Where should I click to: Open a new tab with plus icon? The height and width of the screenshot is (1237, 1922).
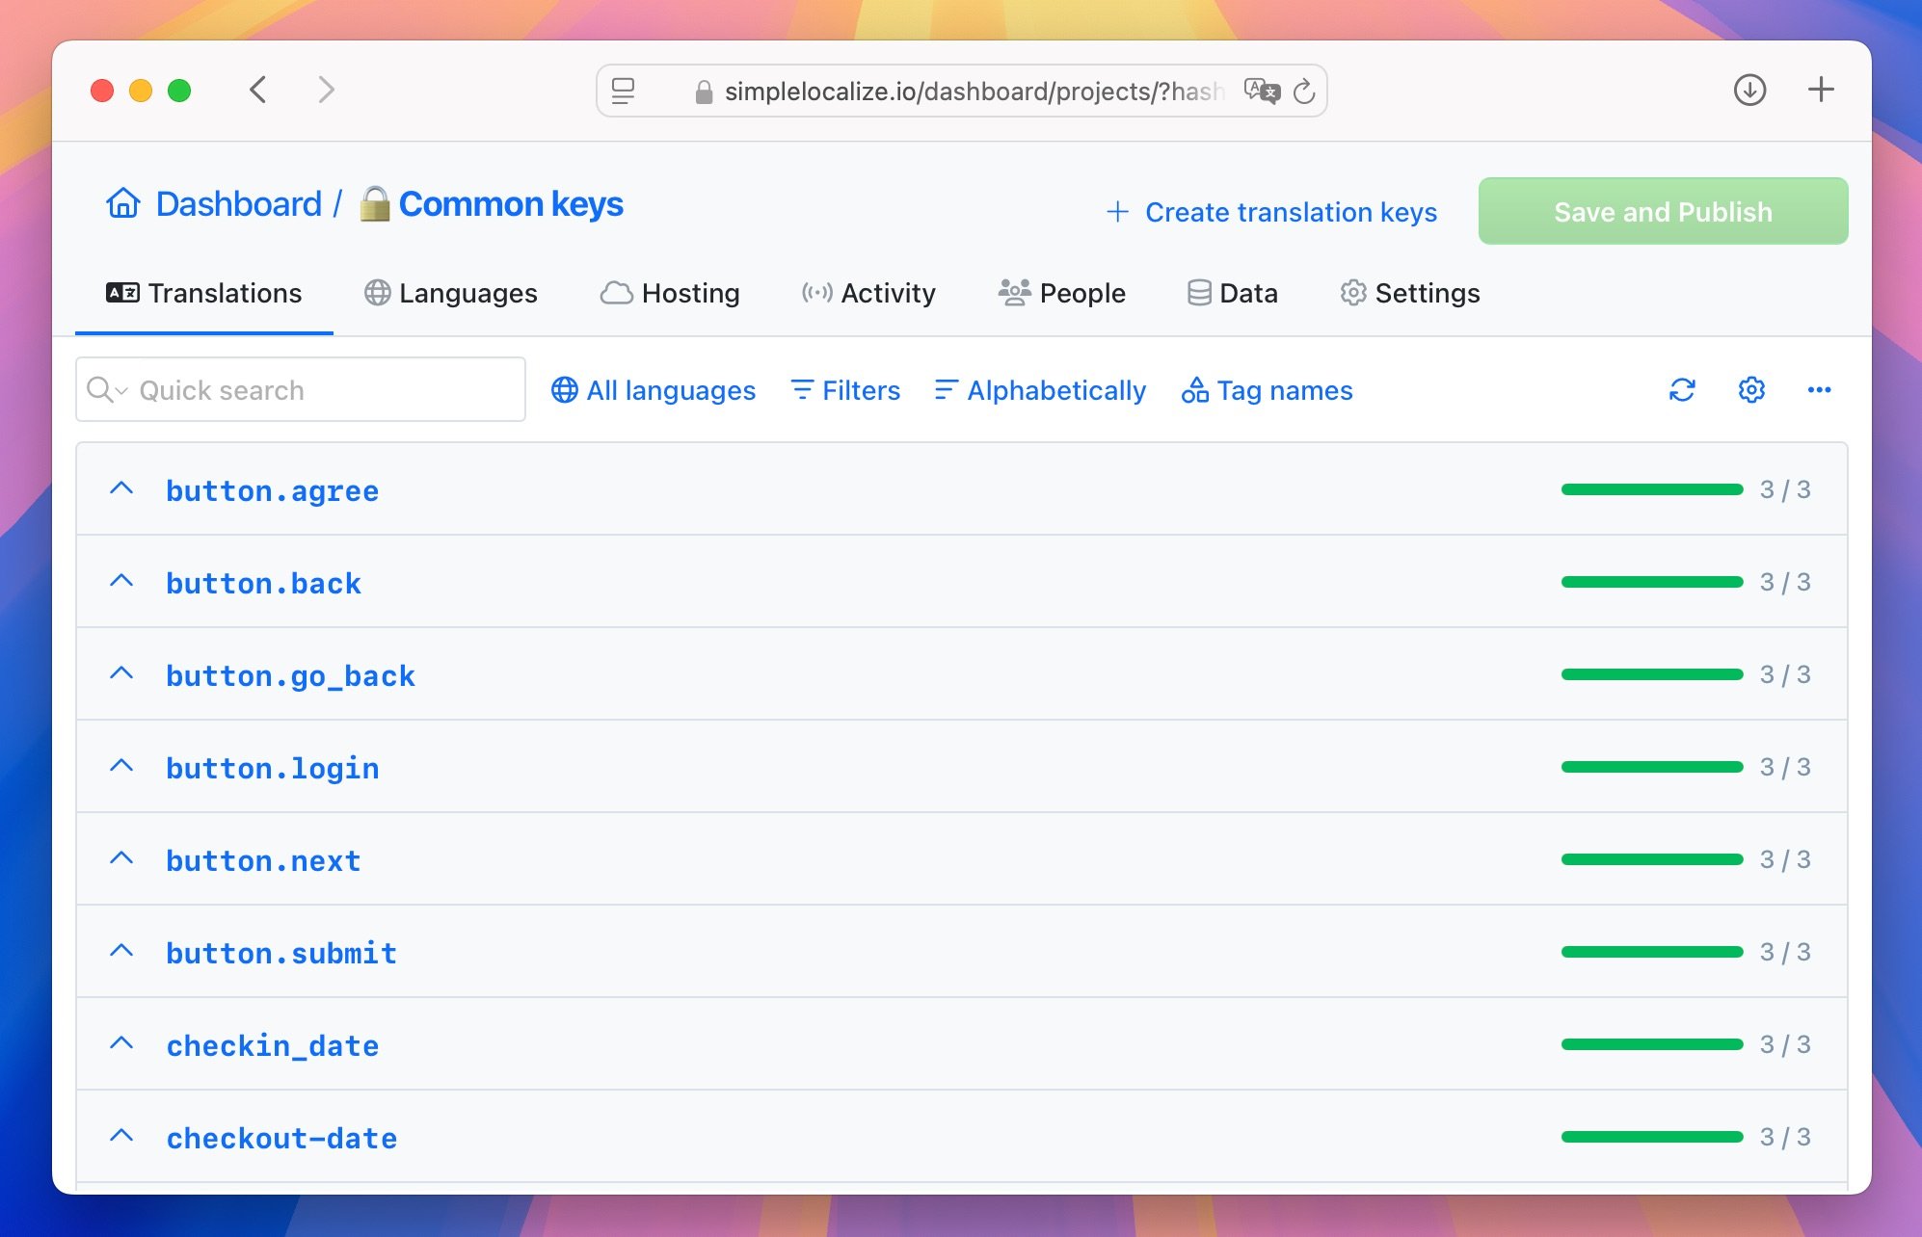[x=1821, y=91]
